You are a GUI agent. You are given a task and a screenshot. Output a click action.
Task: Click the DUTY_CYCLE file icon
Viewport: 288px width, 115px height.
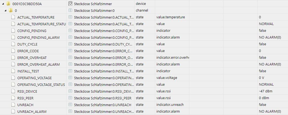[13, 44]
